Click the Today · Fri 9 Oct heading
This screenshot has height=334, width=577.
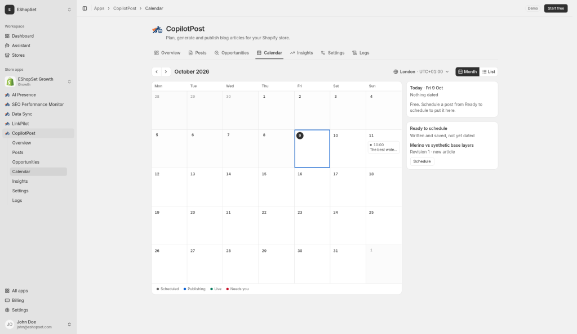[427, 88]
